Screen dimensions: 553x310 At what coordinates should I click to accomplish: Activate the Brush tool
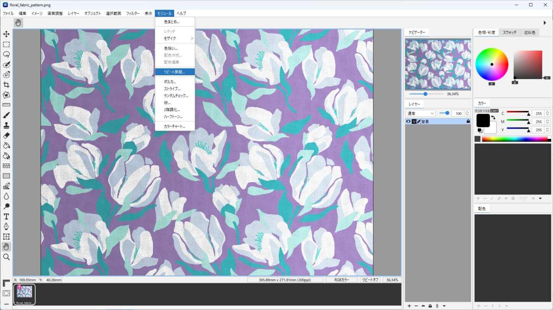6,115
